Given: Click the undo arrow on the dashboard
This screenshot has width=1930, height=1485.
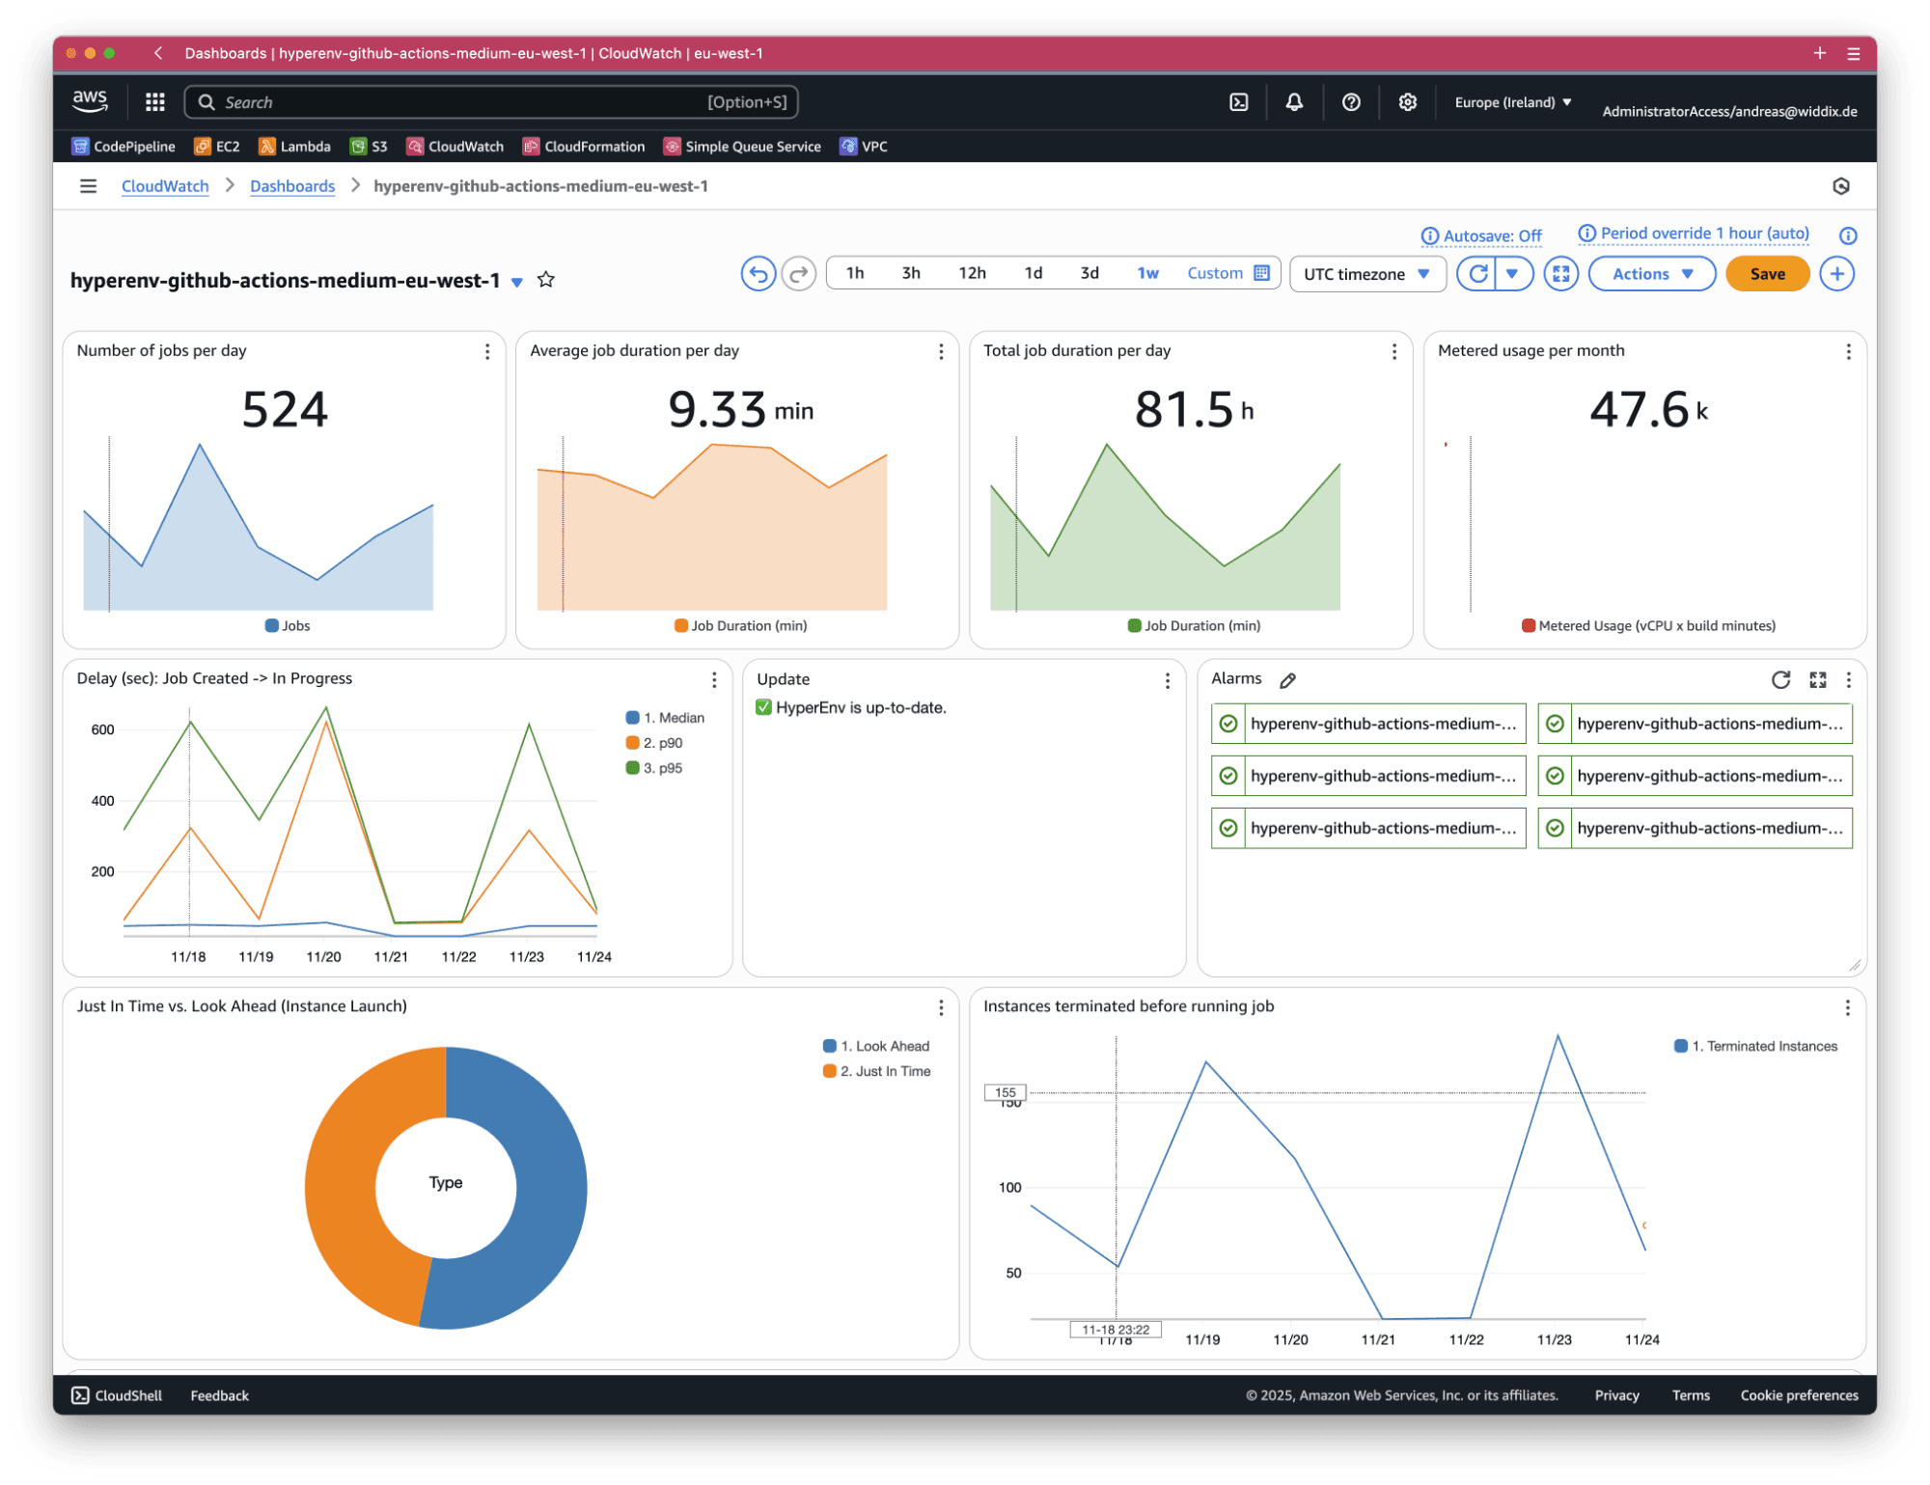Looking at the screenshot, I should pyautogui.click(x=758, y=273).
